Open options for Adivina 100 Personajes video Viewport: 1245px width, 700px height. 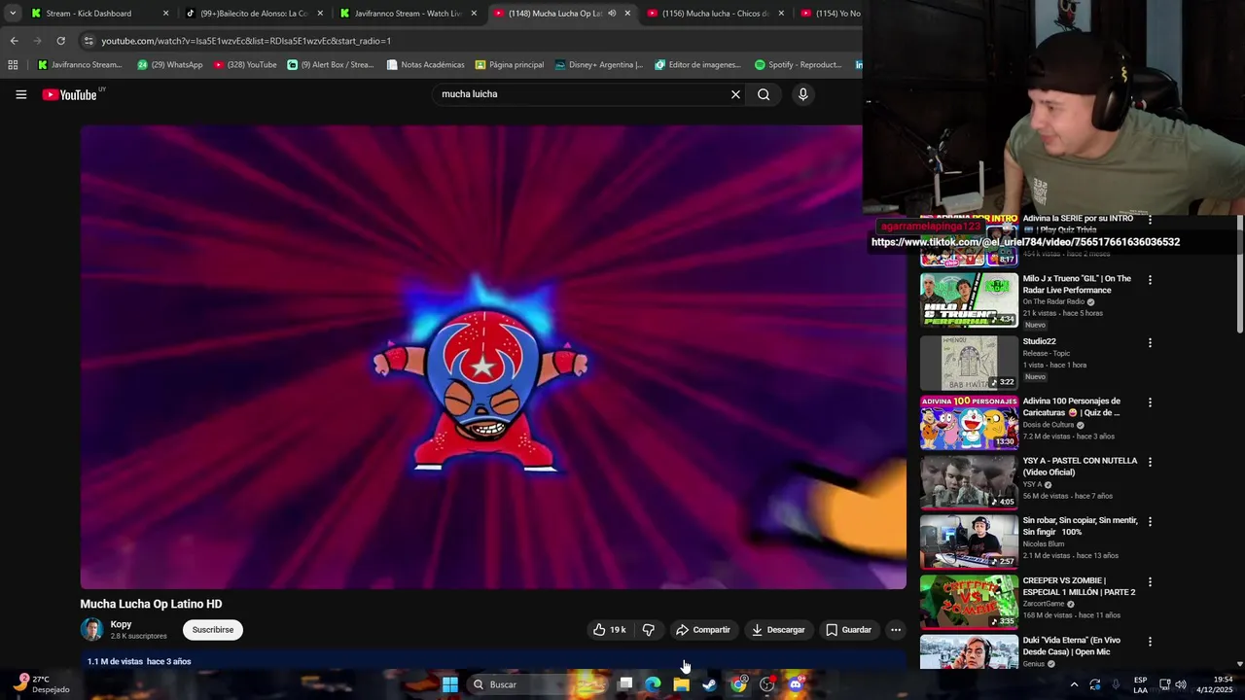(1150, 402)
